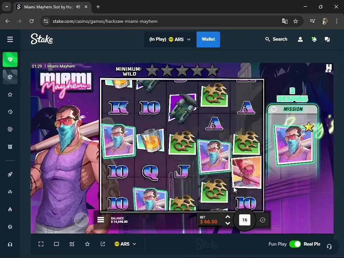Open the user profile icon
344x258 pixels.
[300, 39]
